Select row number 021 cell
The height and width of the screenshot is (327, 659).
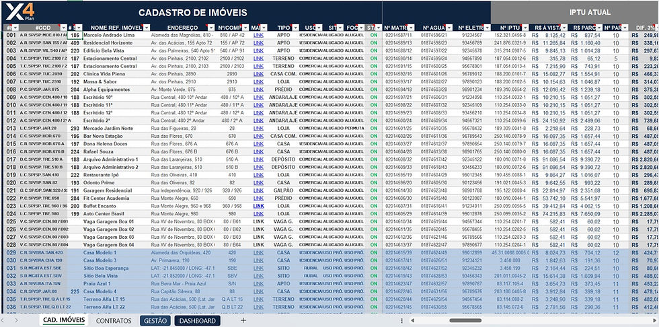point(11,190)
